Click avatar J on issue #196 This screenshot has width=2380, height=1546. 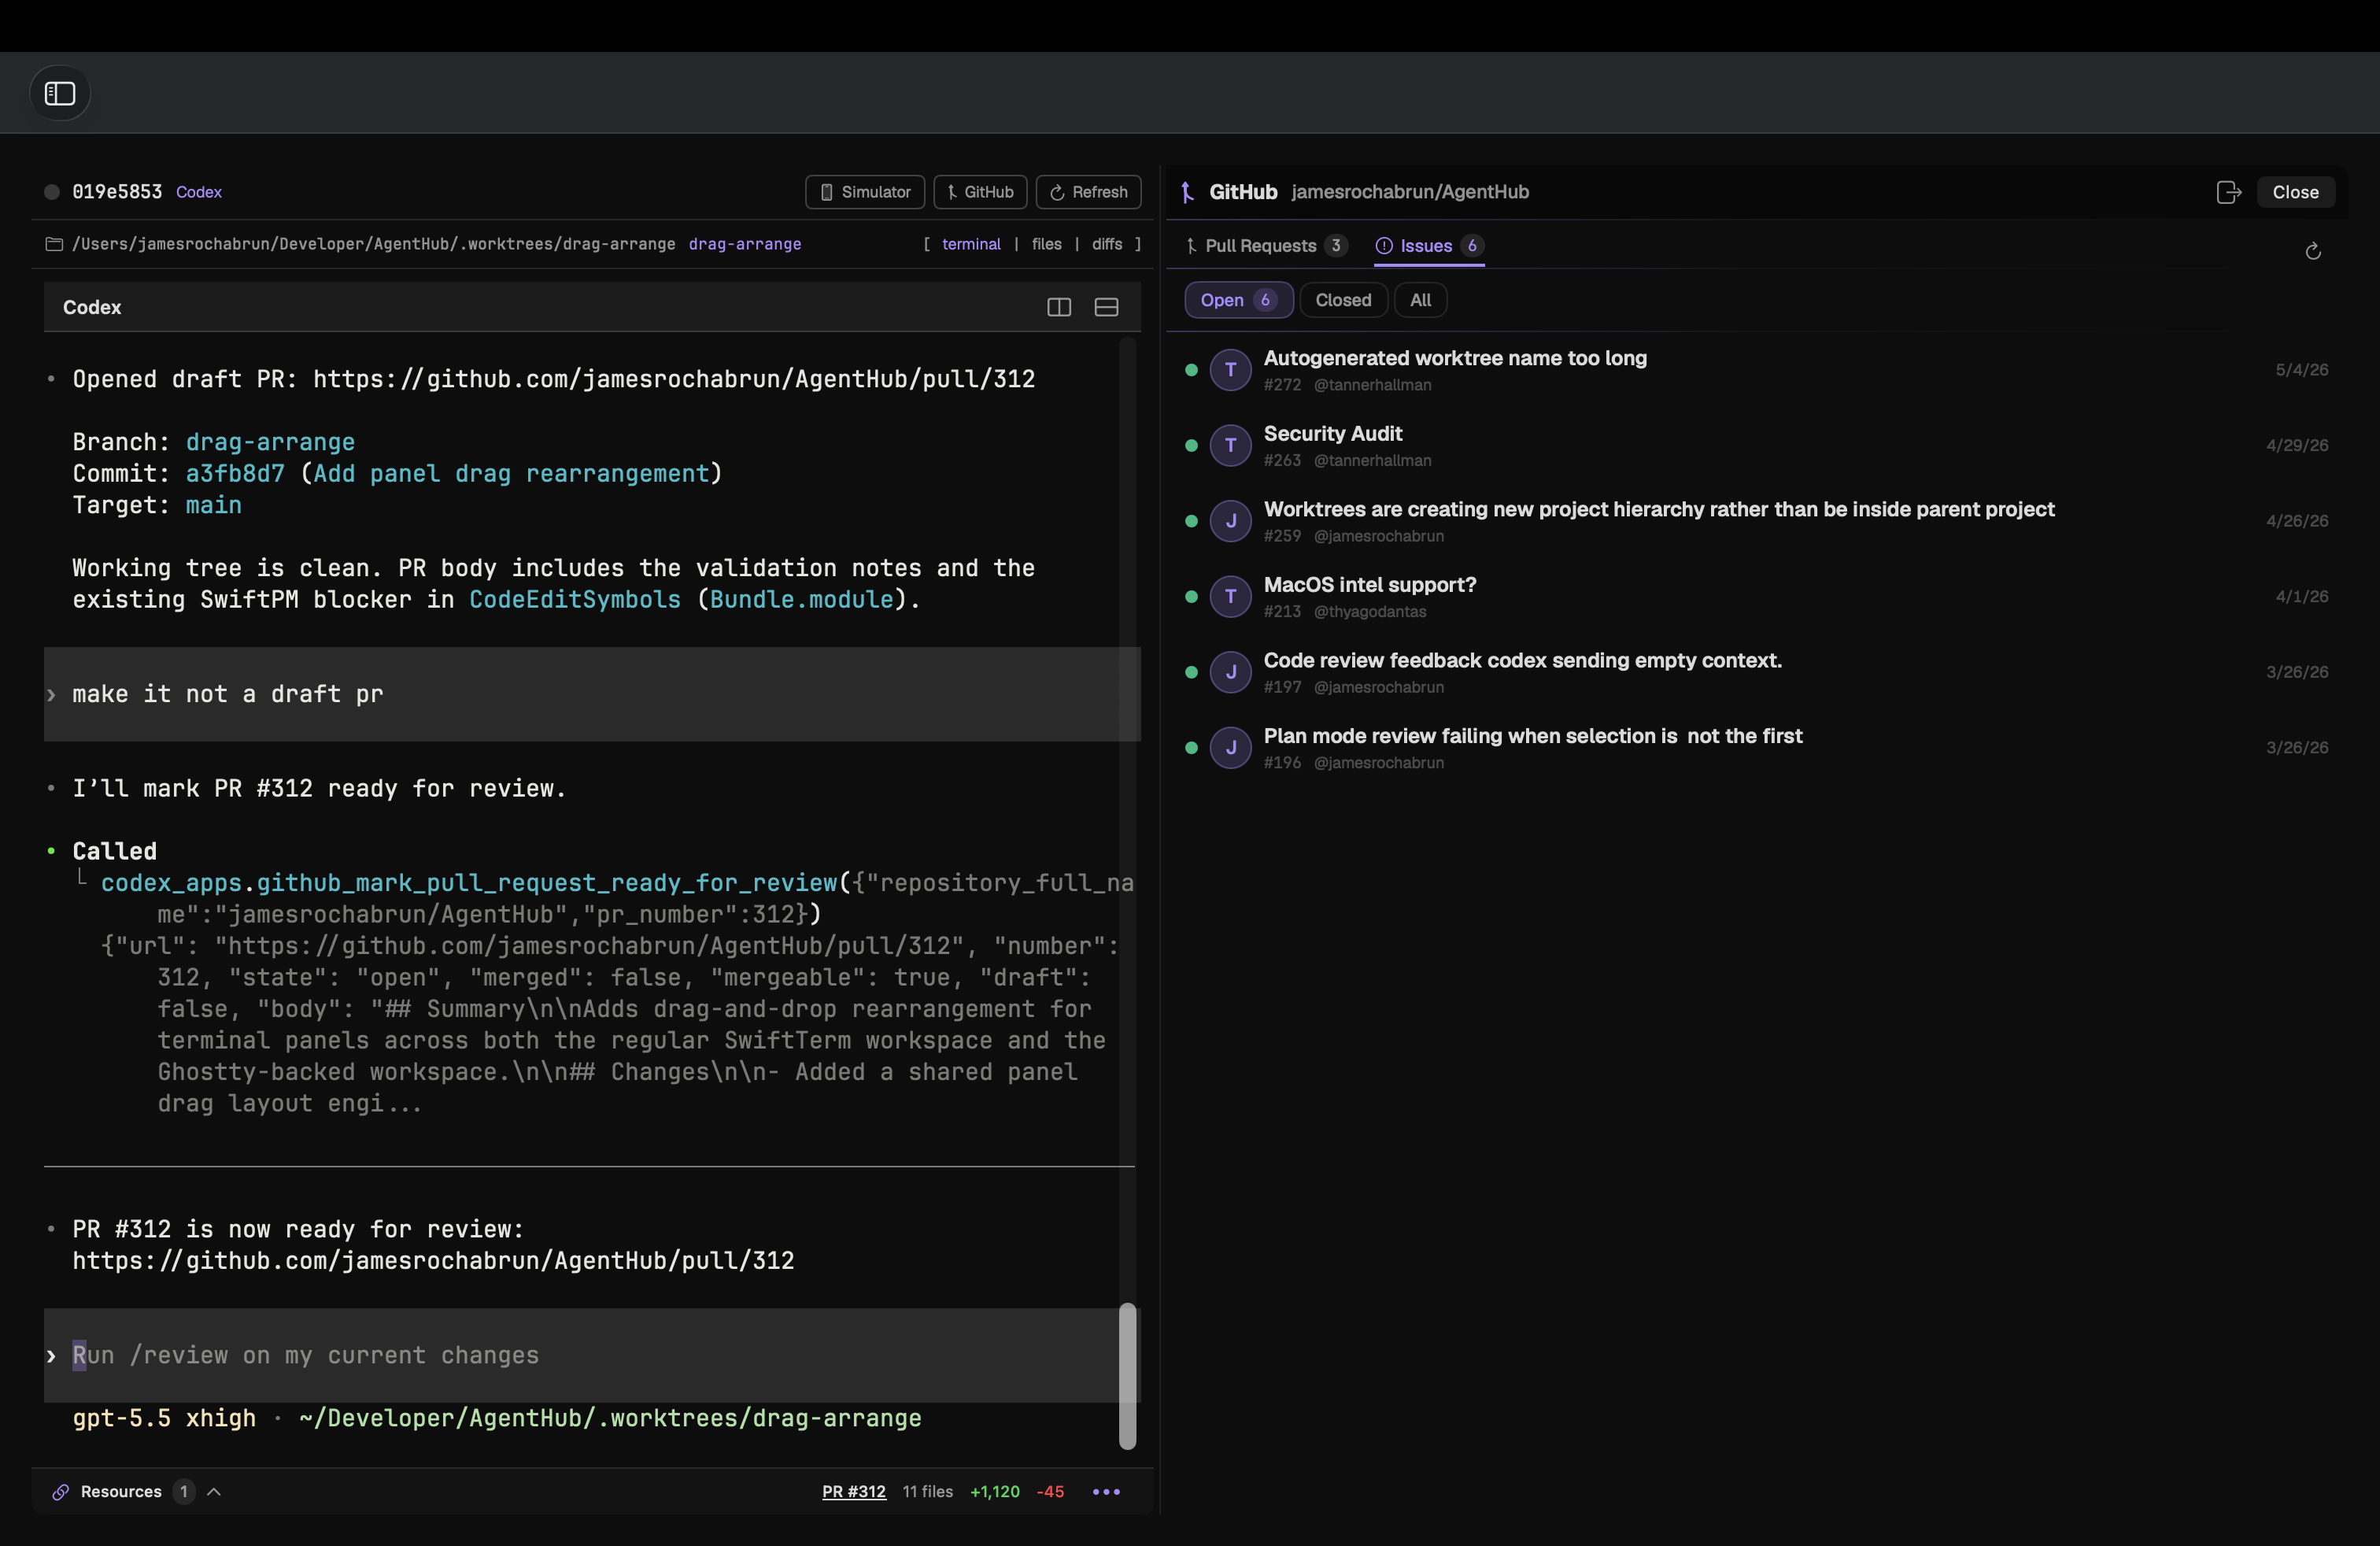1230,747
